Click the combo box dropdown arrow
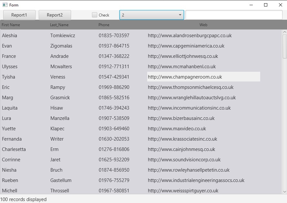 point(179,15)
